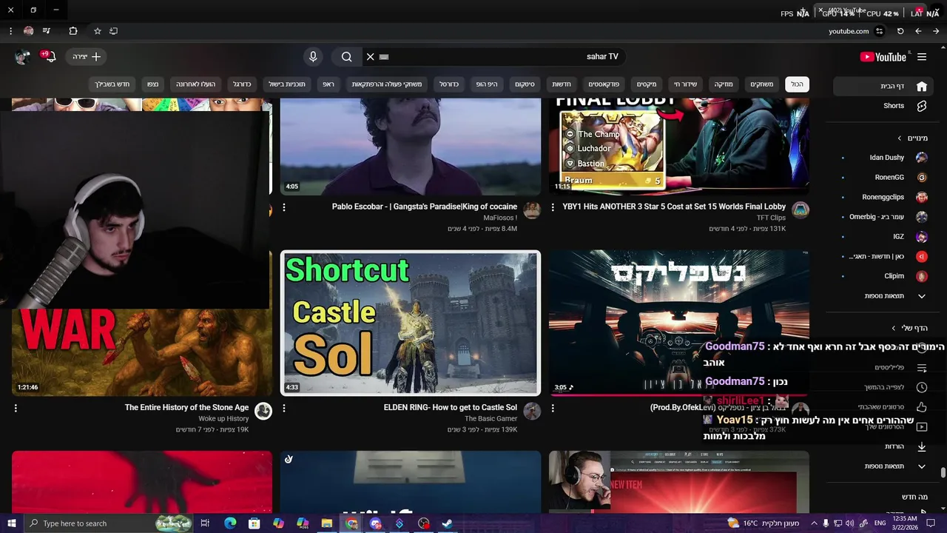Open MaFiosos channel avatar
Viewport: 947px width, 533px height.
click(532, 210)
